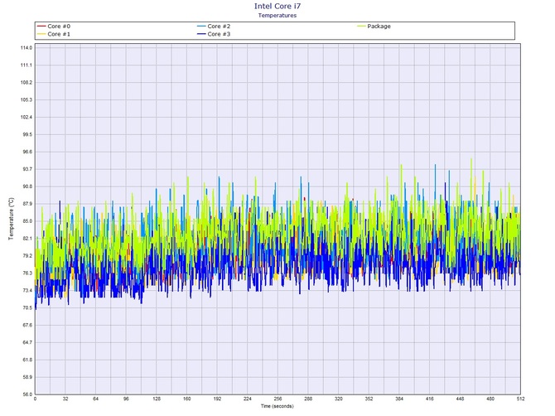Click the 128 x-axis tick label

pos(157,399)
